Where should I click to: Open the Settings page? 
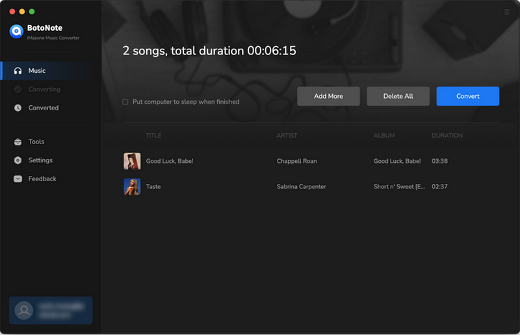[x=51, y=160]
